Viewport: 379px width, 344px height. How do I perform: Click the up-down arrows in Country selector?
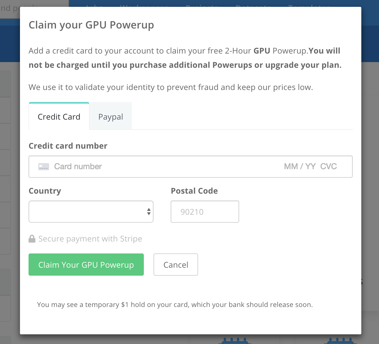coord(149,212)
